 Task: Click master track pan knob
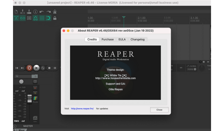[21, 82]
